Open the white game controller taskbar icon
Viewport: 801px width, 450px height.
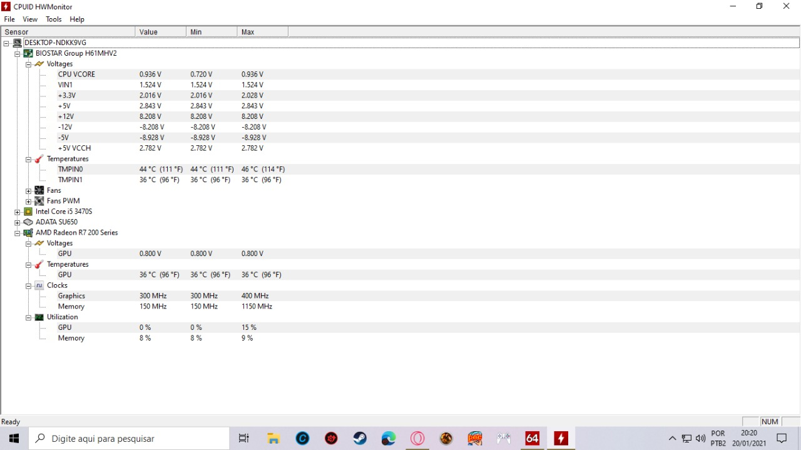[x=504, y=439]
